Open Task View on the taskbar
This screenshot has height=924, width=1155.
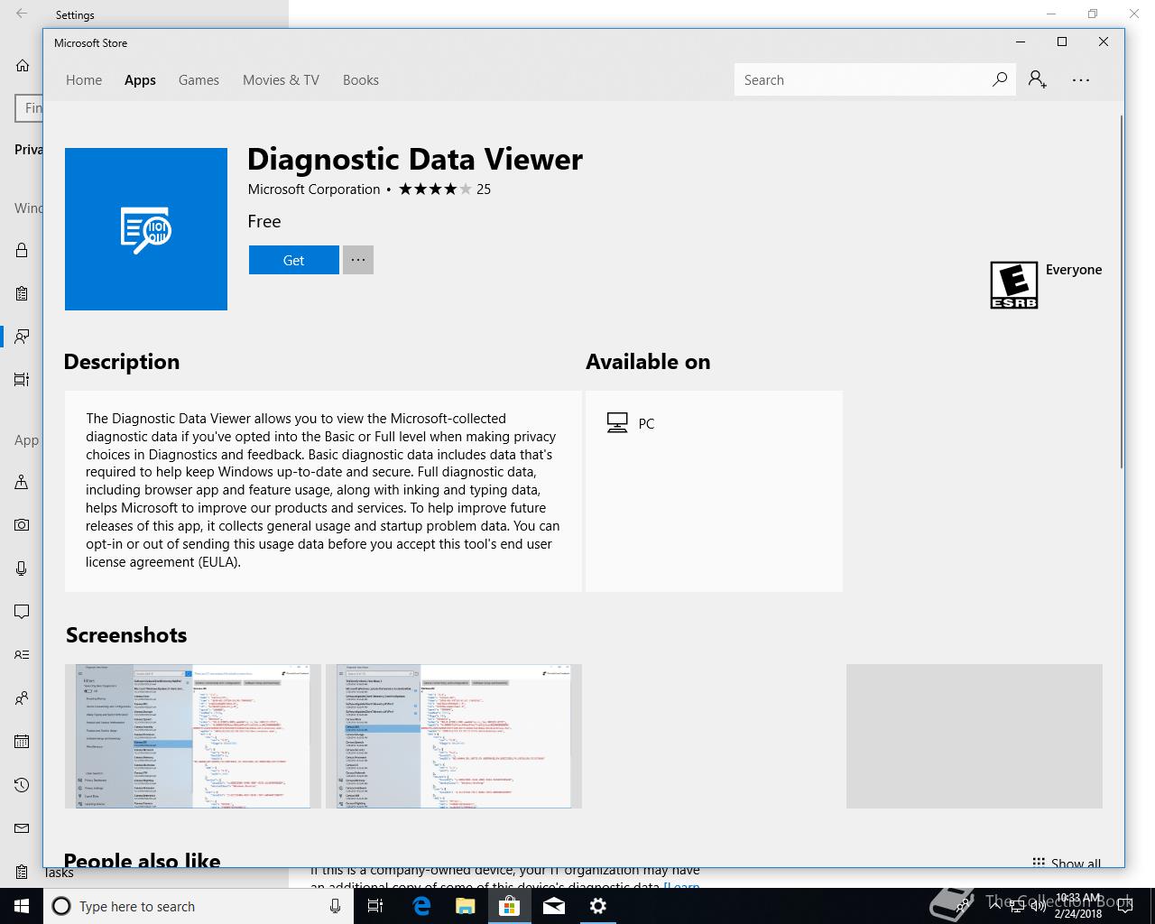click(376, 906)
